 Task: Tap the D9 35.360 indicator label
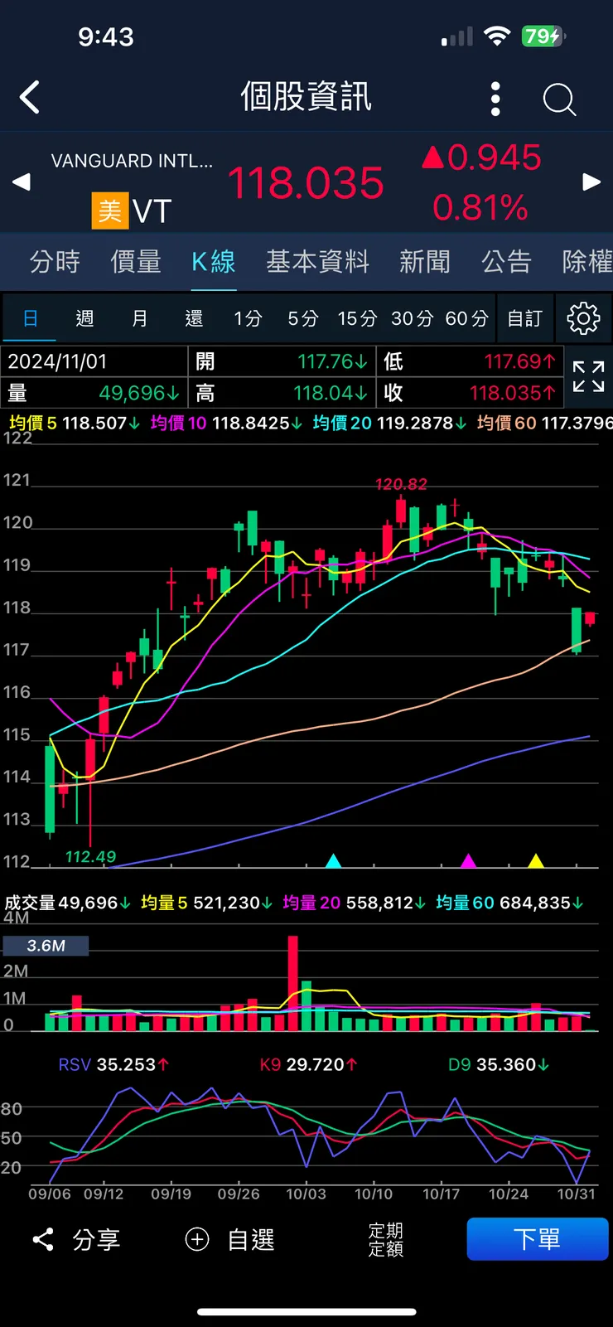(x=499, y=1064)
